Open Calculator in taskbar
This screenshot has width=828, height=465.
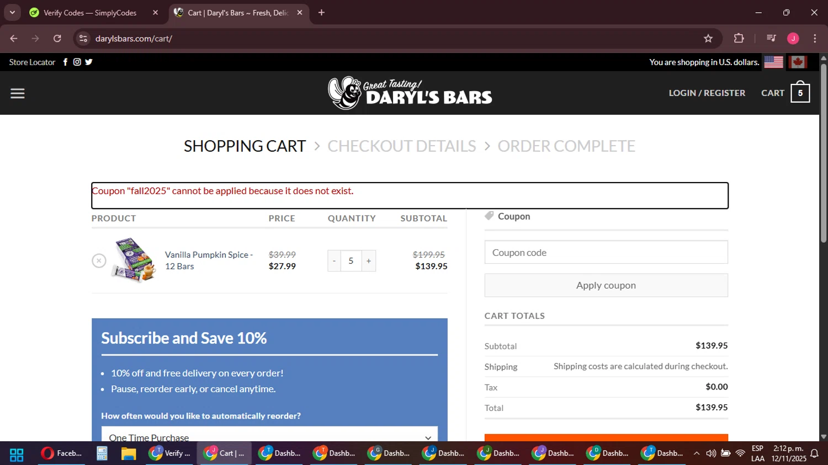tap(102, 453)
